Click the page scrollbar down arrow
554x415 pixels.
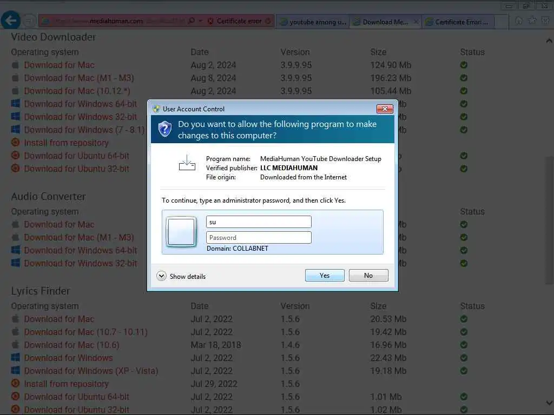coord(549,403)
